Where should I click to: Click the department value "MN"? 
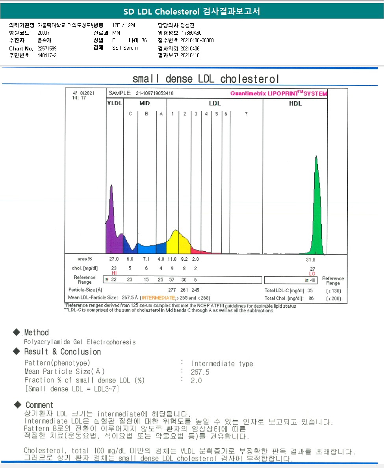[x=116, y=33]
